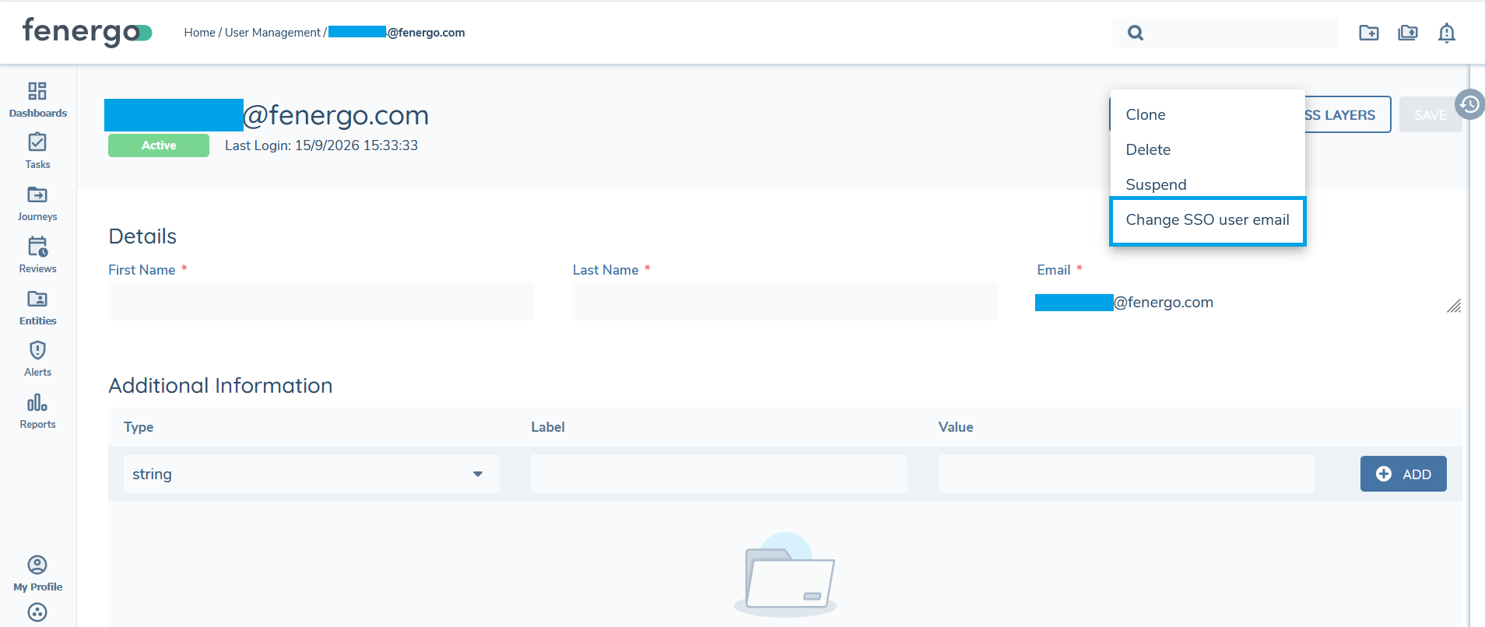Click the search magnifier icon
The width and height of the screenshot is (1485, 627).
tap(1136, 33)
